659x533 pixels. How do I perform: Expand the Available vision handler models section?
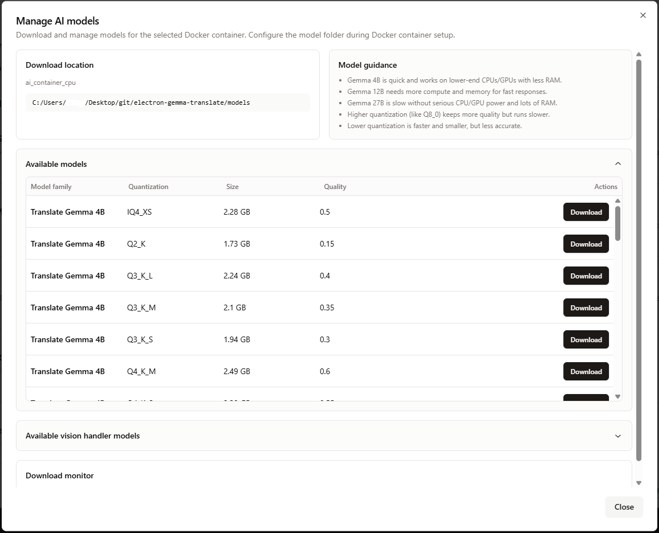[x=618, y=436]
